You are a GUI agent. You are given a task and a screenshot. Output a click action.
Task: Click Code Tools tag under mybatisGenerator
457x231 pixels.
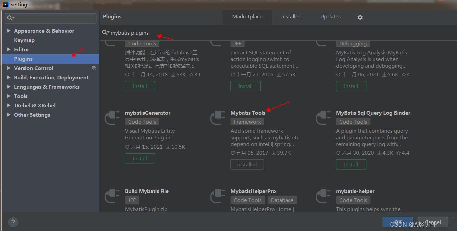(142, 122)
